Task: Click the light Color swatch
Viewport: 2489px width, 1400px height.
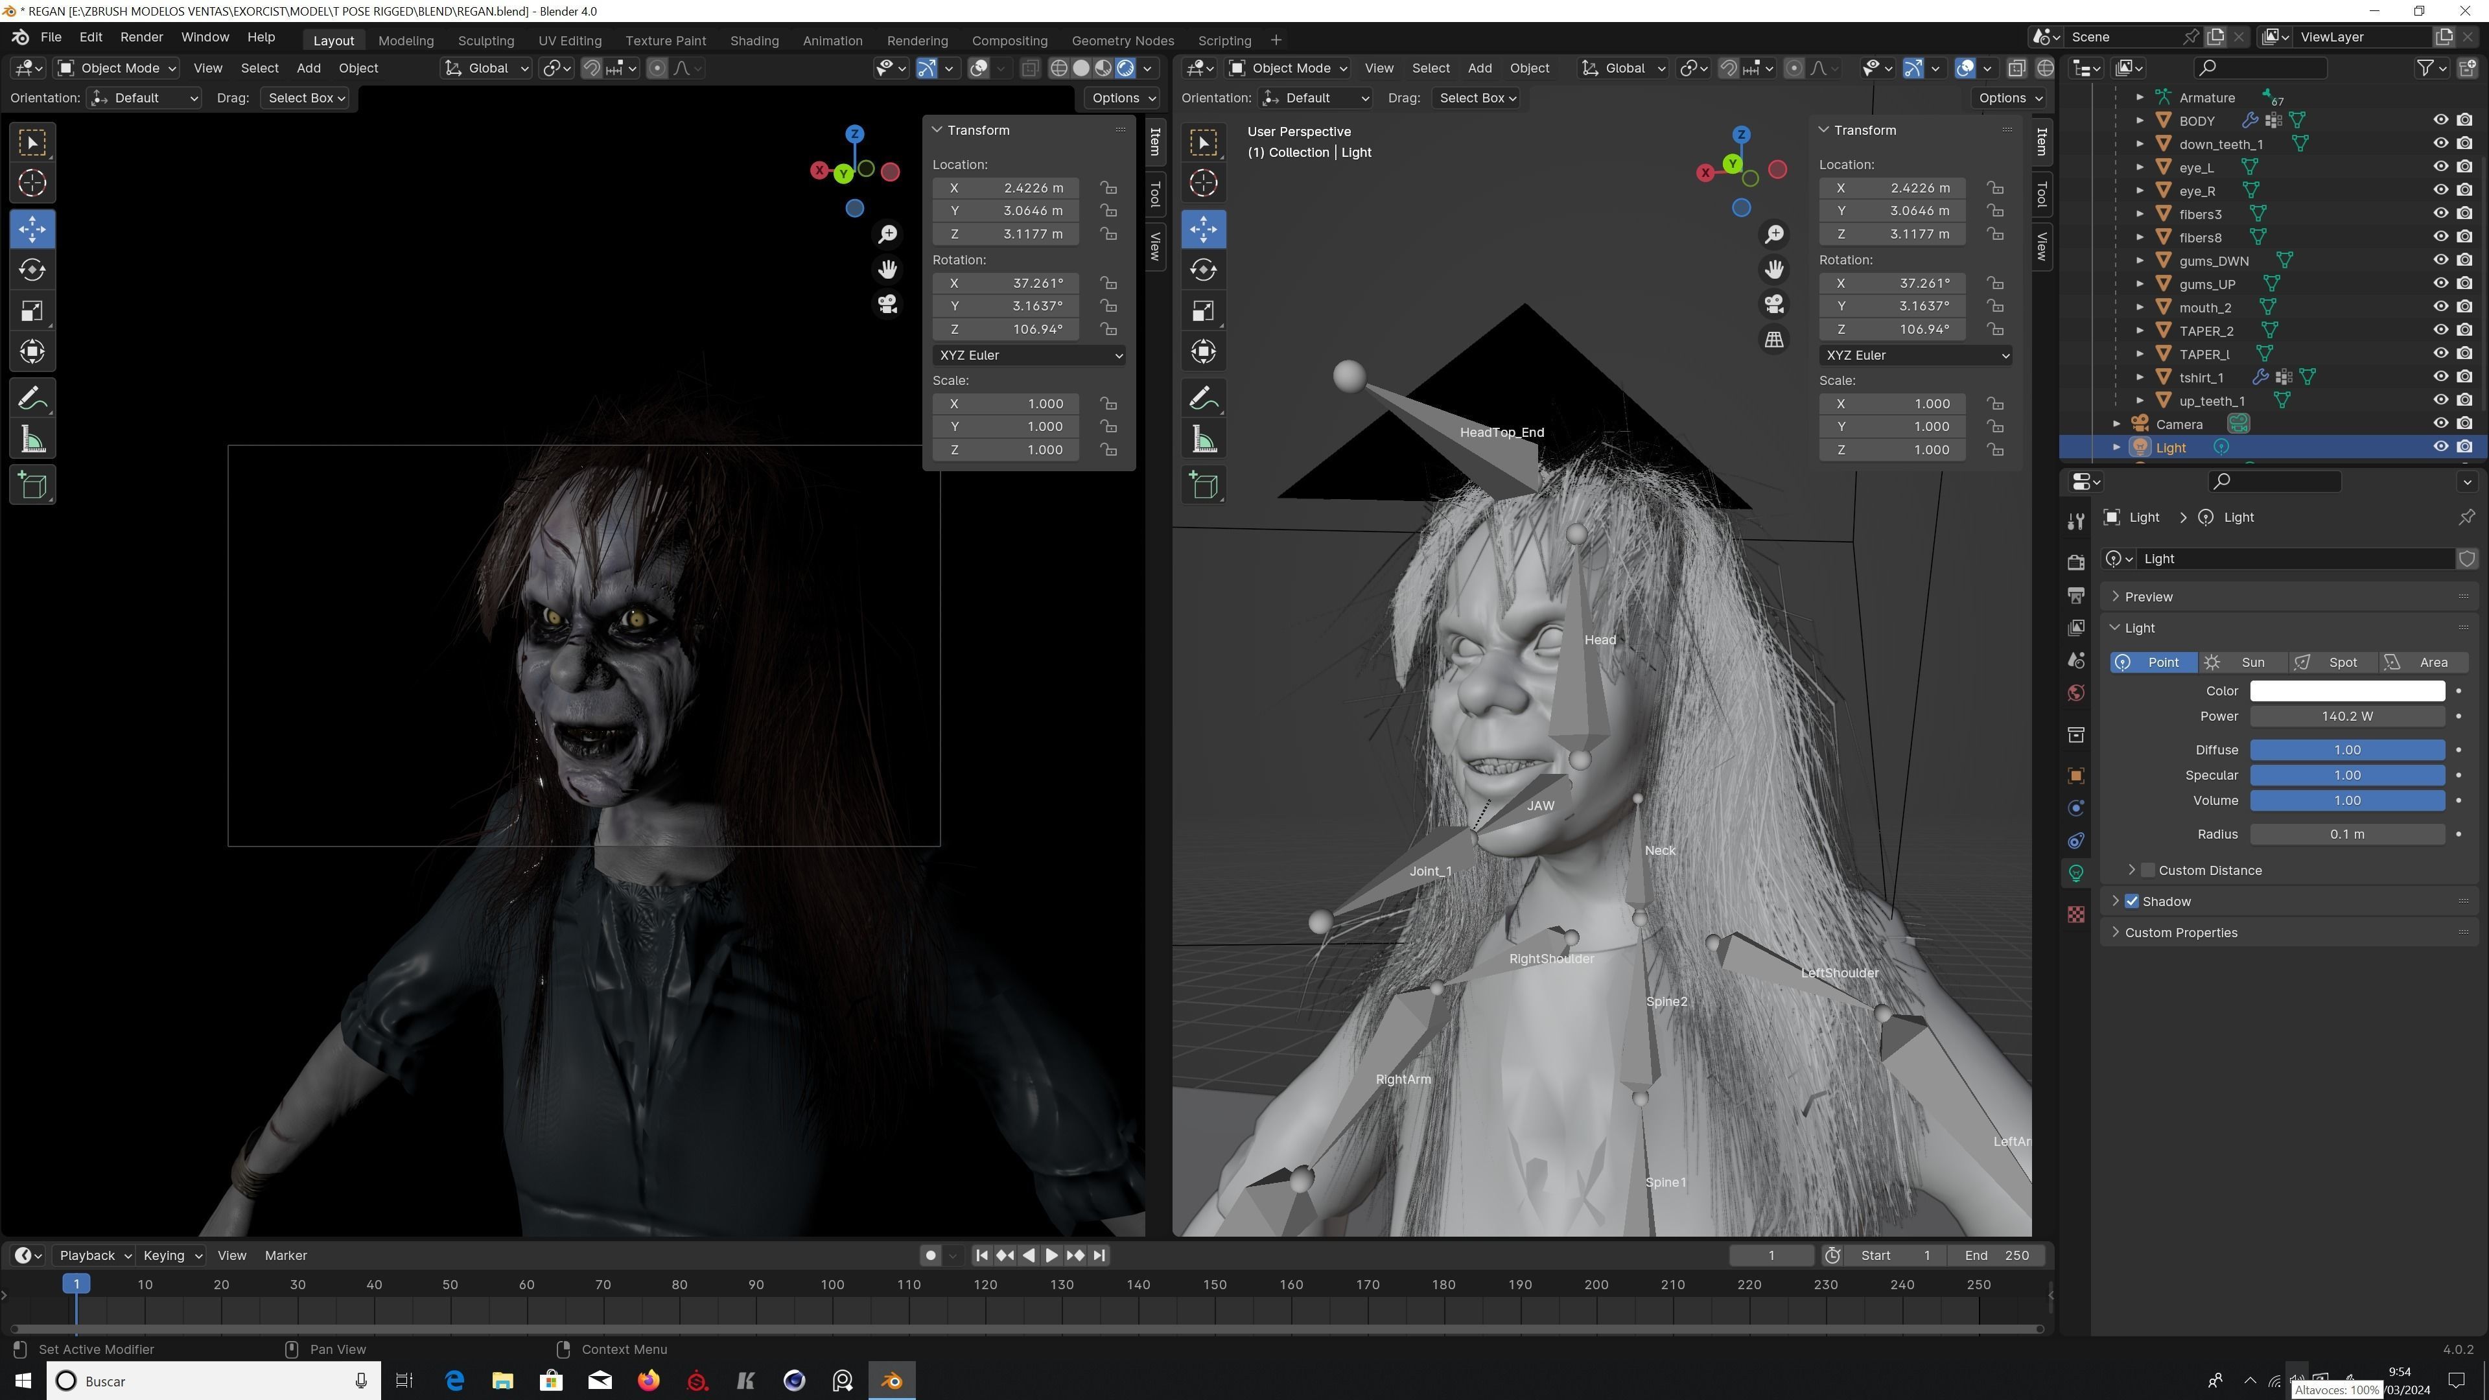Action: click(2347, 692)
